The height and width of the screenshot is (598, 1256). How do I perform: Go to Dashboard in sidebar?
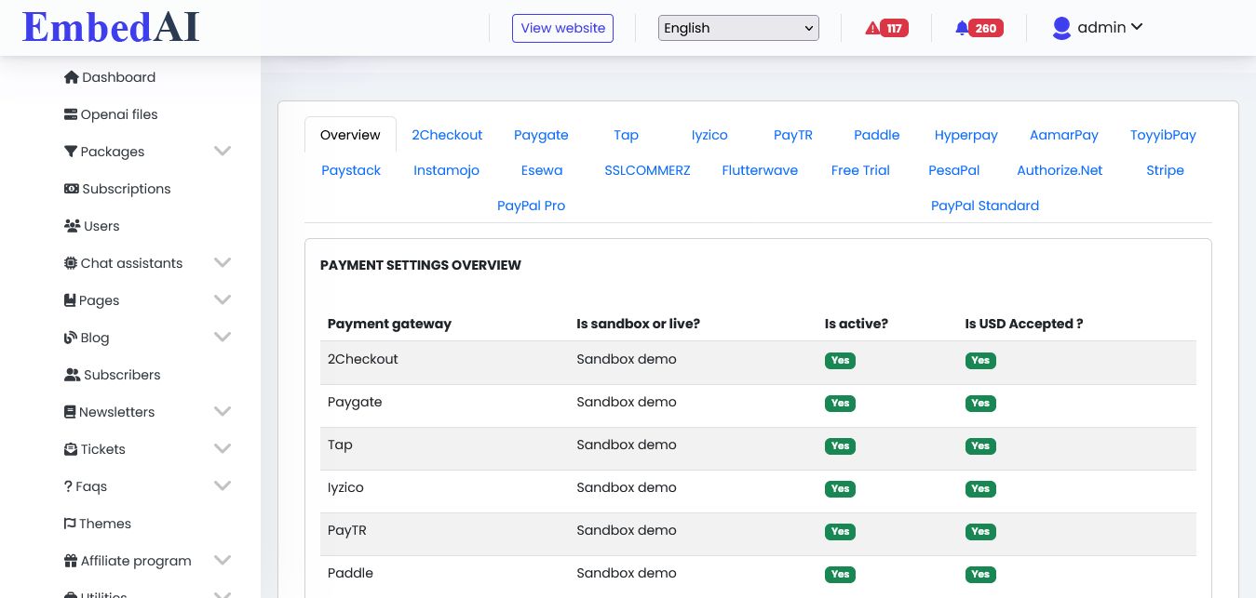pyautogui.click(x=118, y=77)
